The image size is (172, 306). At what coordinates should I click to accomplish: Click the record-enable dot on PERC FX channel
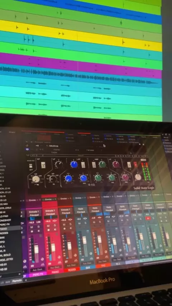pos(32,231)
